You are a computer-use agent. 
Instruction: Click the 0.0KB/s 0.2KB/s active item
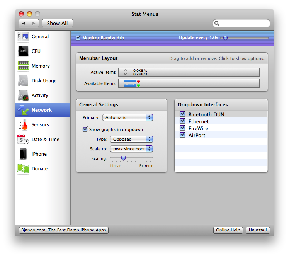click(x=140, y=72)
